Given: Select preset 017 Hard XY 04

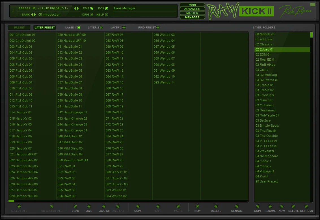Looking at the screenshot, I should click(x=32, y=130).
